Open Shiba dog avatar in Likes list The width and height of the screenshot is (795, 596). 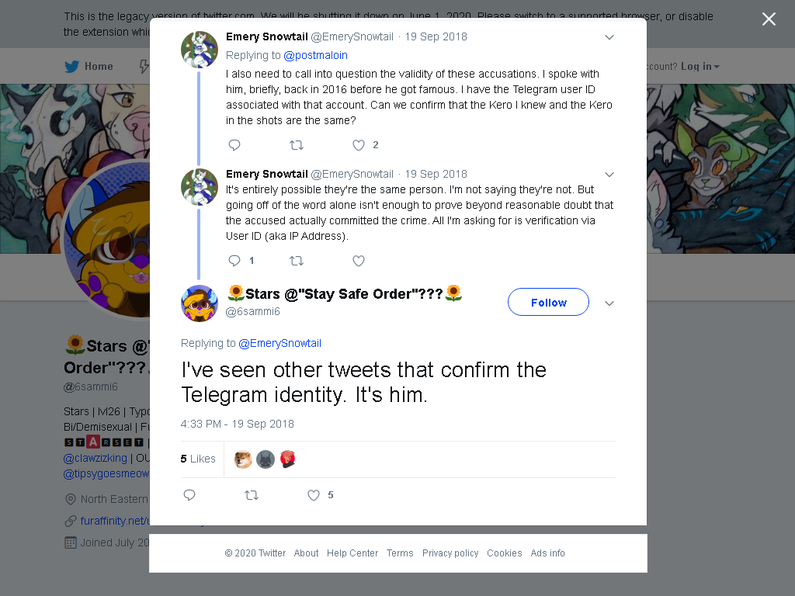tap(243, 459)
